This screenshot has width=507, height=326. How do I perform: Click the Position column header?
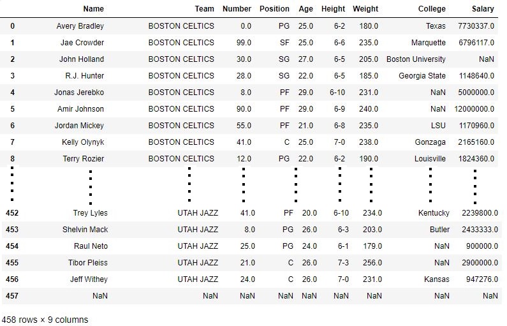click(x=274, y=9)
